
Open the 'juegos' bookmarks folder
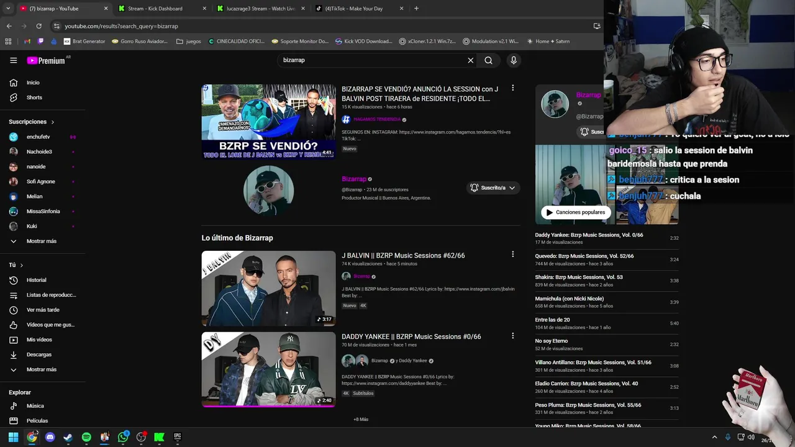pos(189,42)
